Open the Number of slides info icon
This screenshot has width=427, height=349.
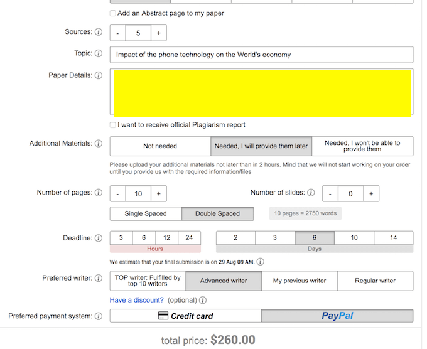coord(311,193)
